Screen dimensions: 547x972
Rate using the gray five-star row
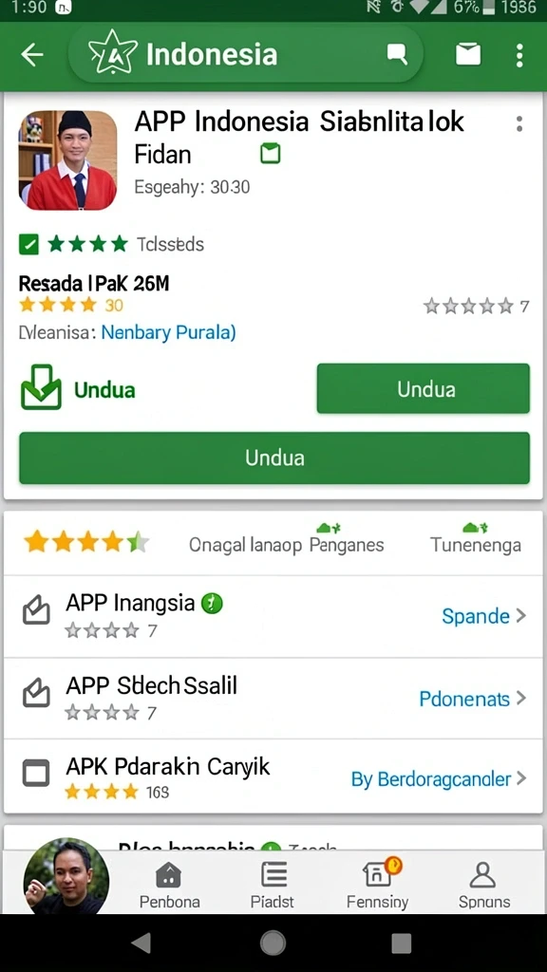pos(469,306)
